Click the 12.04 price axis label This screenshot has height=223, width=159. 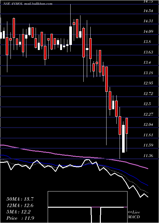pyautogui.click(x=148, y=125)
